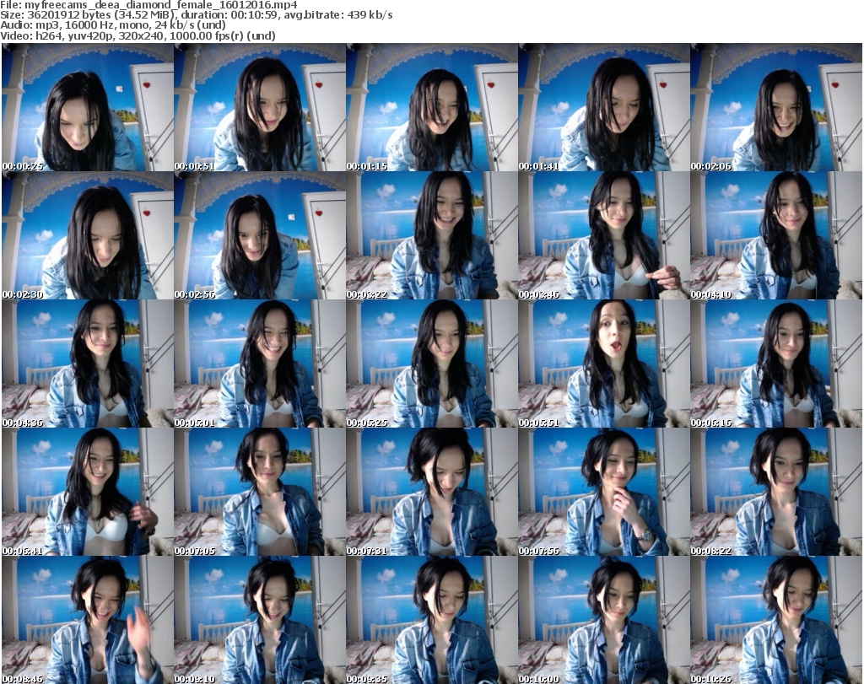Screen dimensions: 864x684
Task: Click the frame labeled 00:02:56
Action: point(260,235)
